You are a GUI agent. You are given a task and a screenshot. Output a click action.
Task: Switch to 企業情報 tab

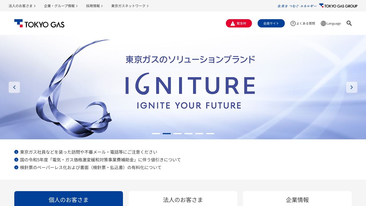(x=297, y=199)
